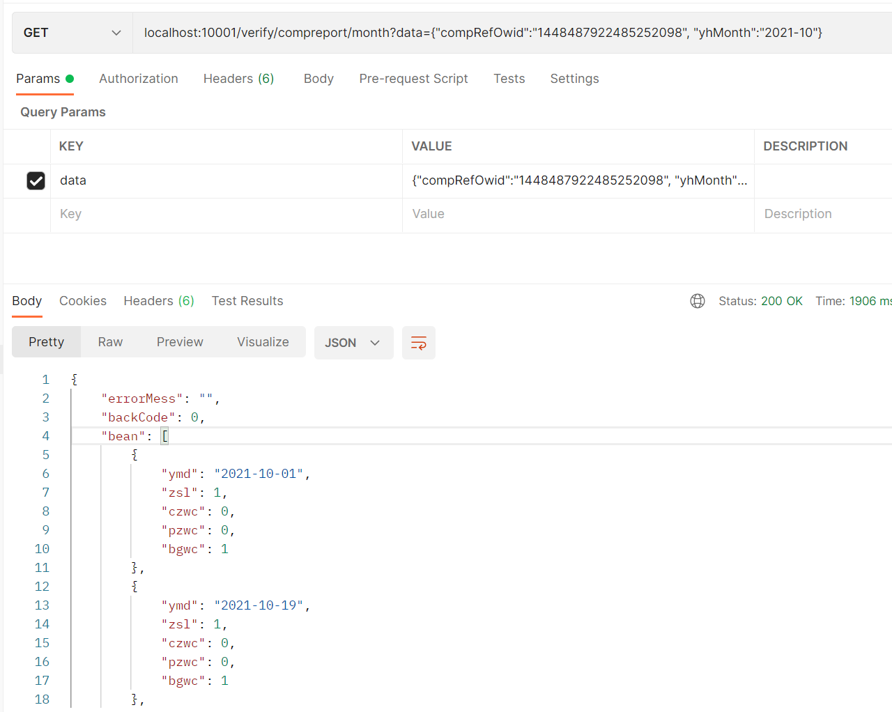The height and width of the screenshot is (712, 892).
Task: Click the compRefOwid value cell
Action: point(578,181)
